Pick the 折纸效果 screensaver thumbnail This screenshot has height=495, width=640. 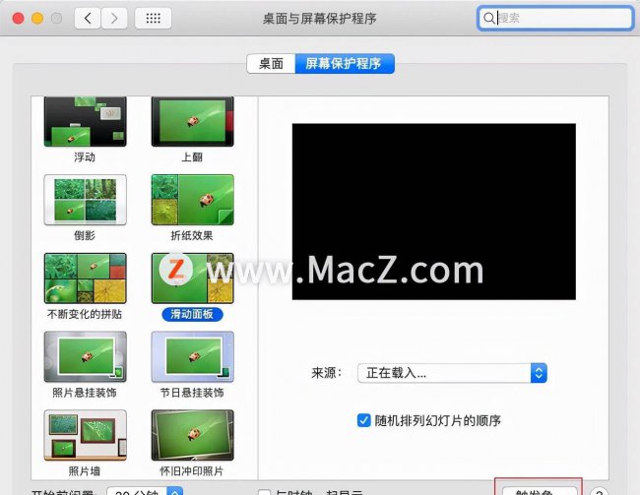click(x=193, y=200)
